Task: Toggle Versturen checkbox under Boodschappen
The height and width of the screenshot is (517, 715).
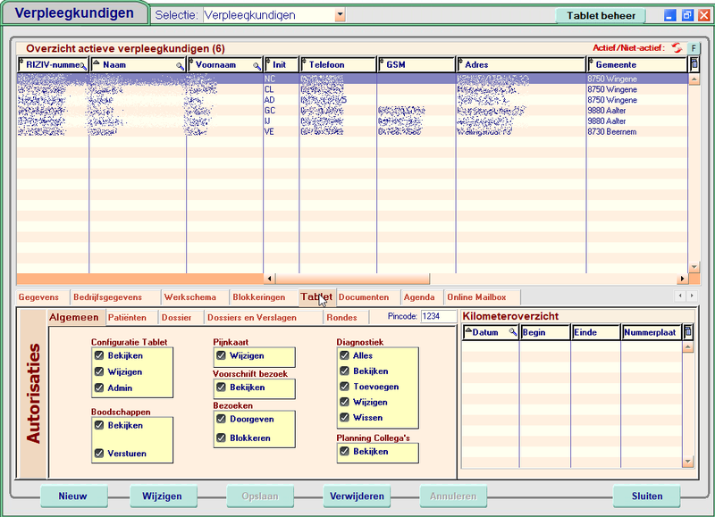Action: point(99,454)
